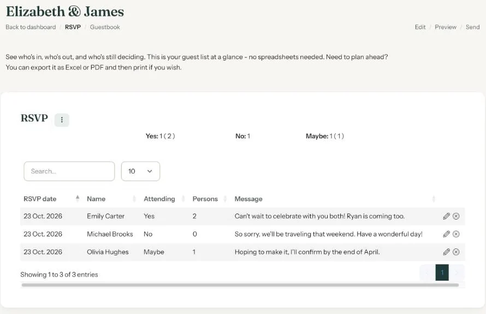Delete Michael Brooks's RSVP entry

[456, 234]
